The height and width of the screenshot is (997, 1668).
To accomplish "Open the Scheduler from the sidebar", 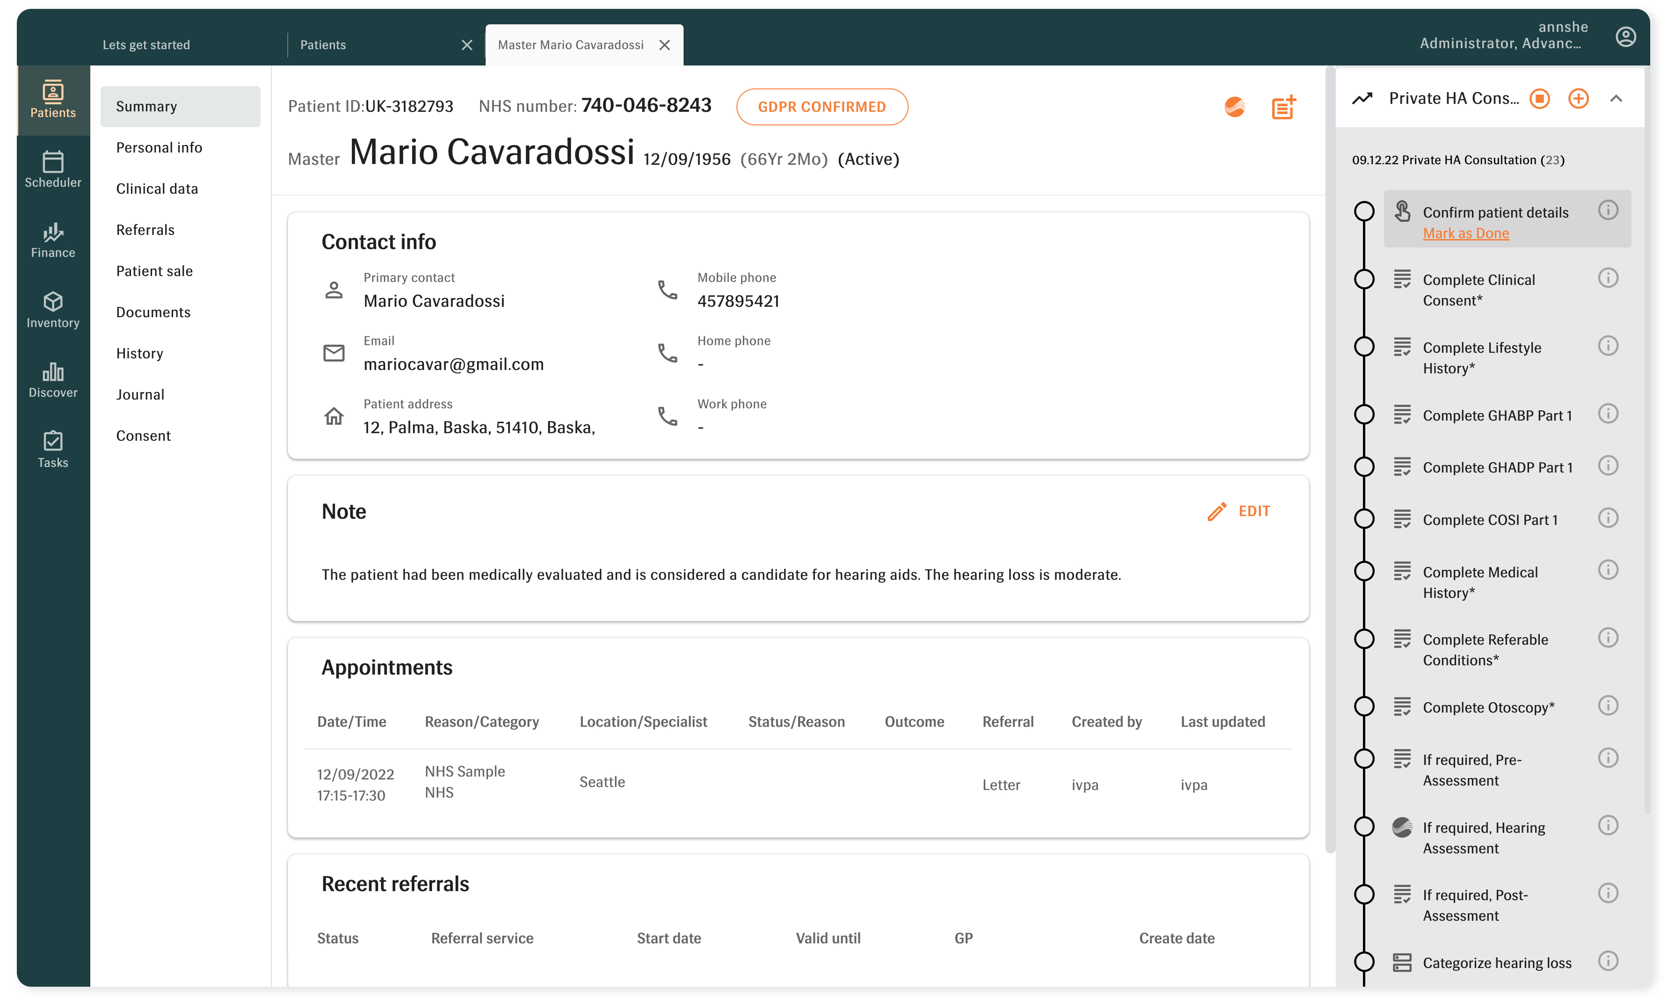I will [x=52, y=169].
